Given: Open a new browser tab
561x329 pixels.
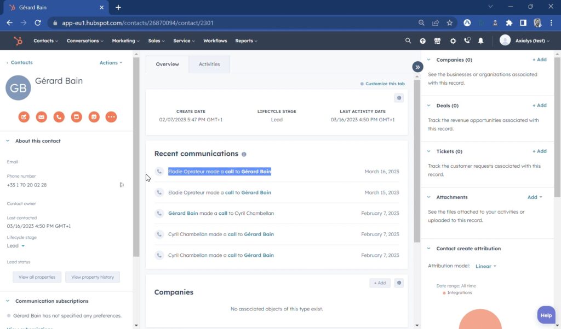Looking at the screenshot, I should pyautogui.click(x=118, y=8).
